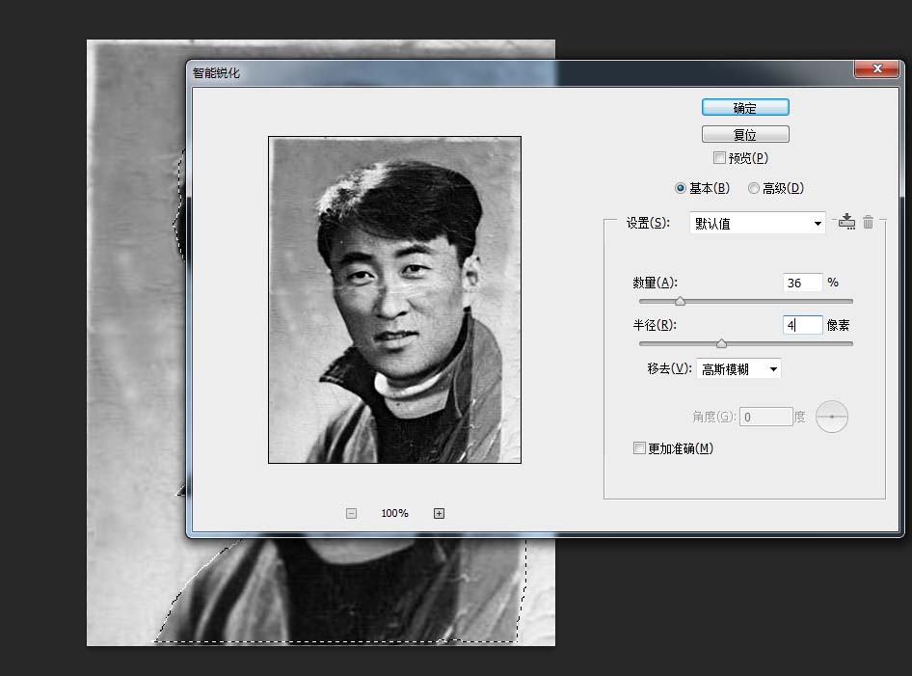This screenshot has height=676, width=912.
Task: Click the angle dial control
Action: 831,416
